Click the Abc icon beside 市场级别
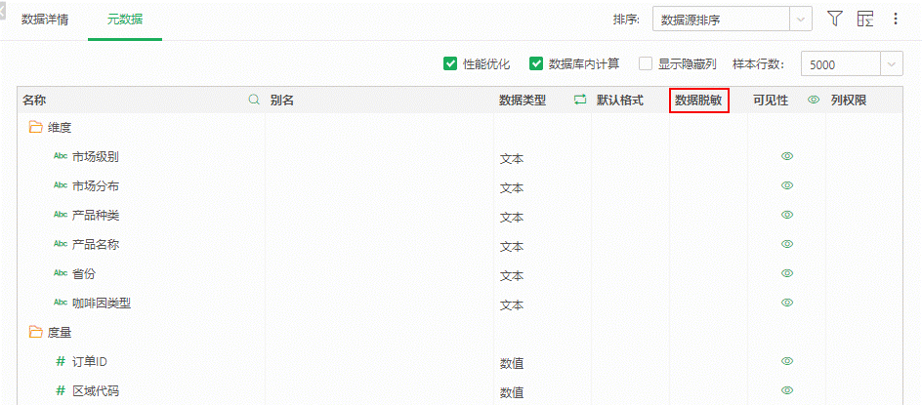This screenshot has height=405, width=922. (x=61, y=156)
